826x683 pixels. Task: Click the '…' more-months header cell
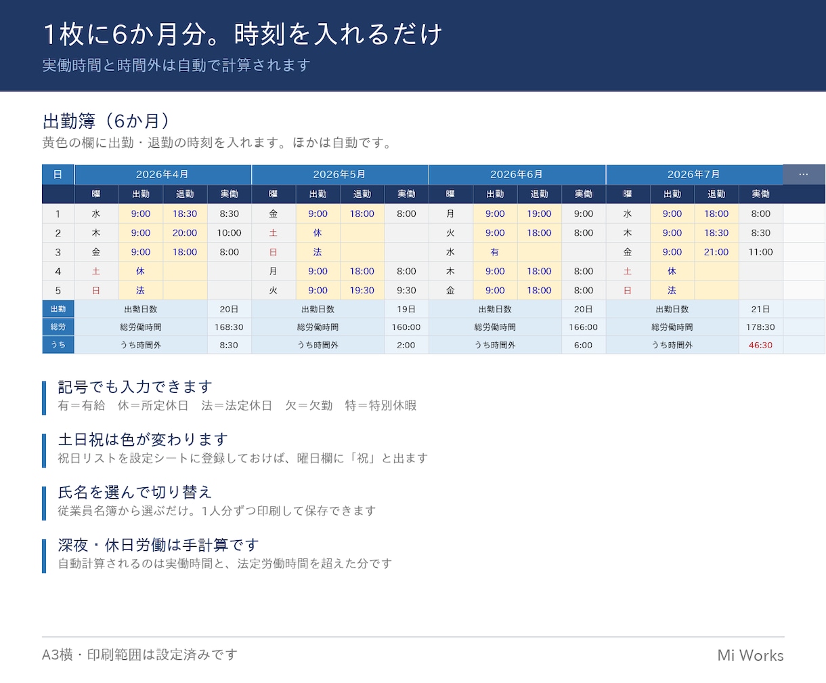click(804, 174)
